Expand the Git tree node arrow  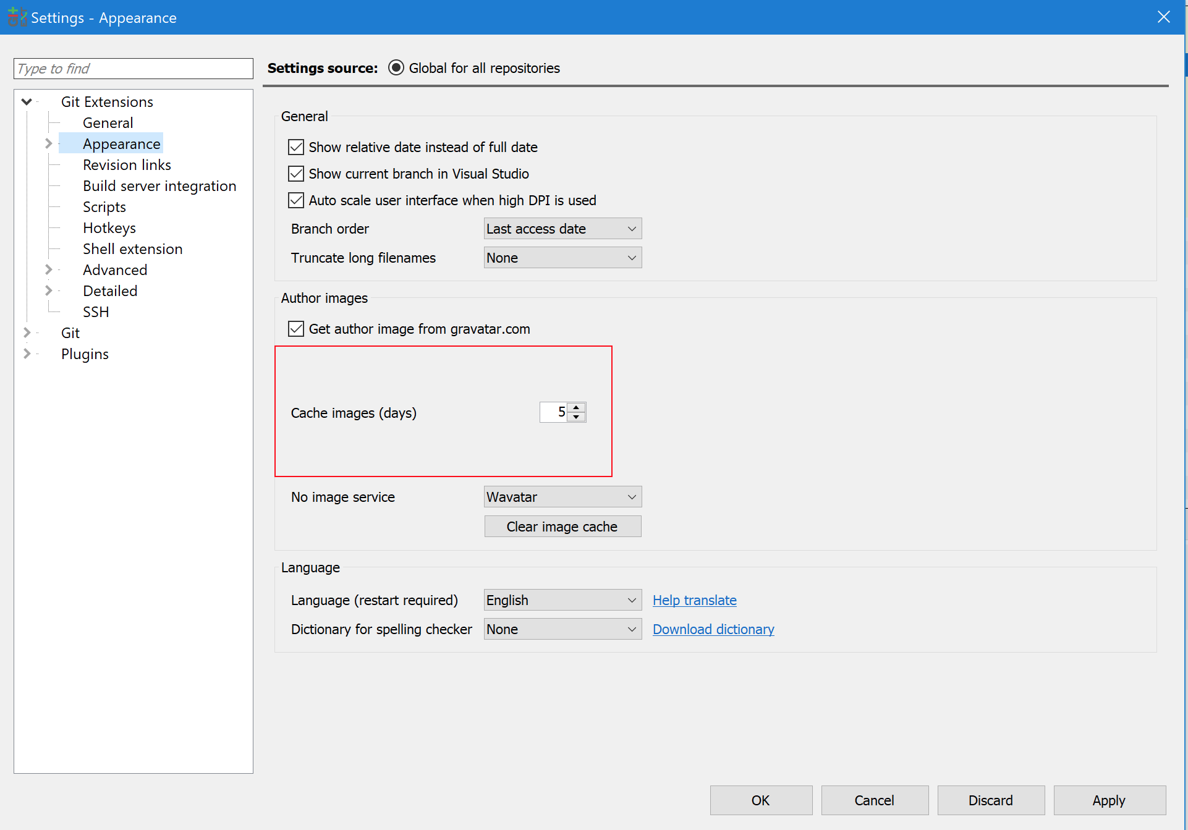(x=27, y=332)
